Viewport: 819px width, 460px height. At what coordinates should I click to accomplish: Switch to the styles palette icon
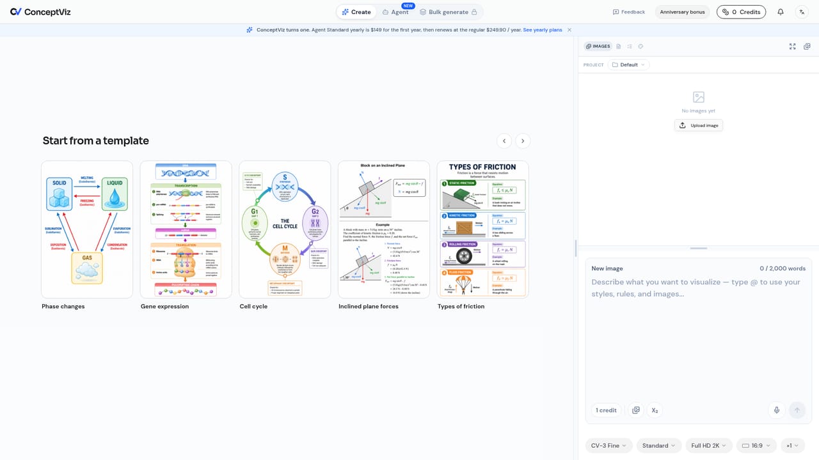tap(640, 47)
